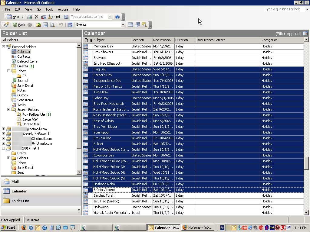Sort by the Subject column header
Image resolution: width=310 pixels, height=232 pixels.
[x=112, y=40]
